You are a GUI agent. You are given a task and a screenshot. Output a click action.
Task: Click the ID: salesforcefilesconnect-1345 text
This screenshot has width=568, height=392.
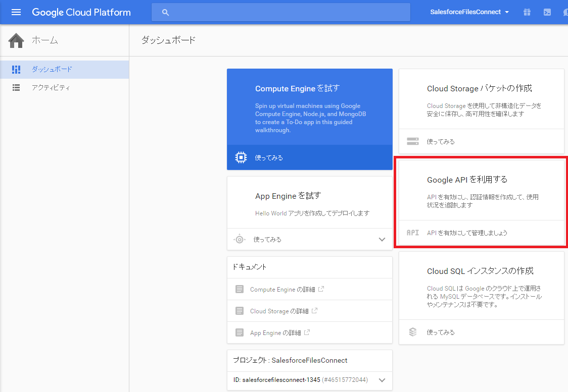point(277,380)
